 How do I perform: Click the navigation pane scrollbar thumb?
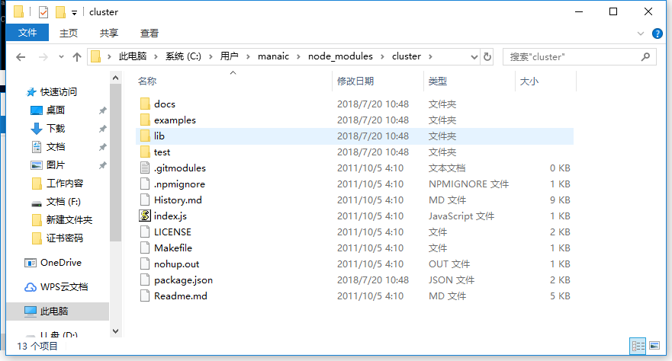[x=115, y=163]
